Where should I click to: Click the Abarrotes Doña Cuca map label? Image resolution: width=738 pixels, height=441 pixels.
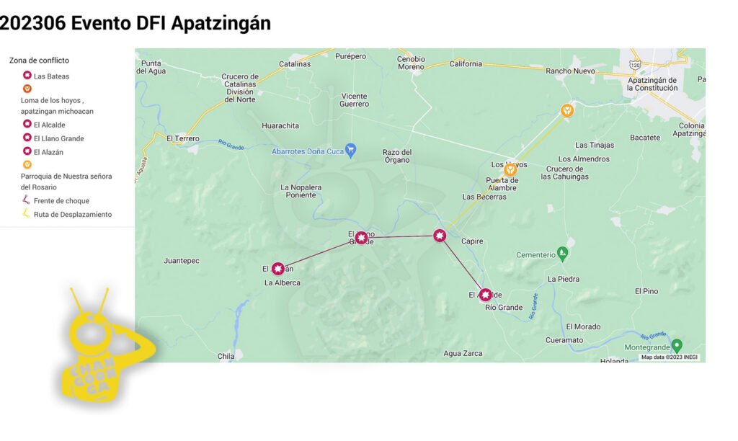point(308,151)
